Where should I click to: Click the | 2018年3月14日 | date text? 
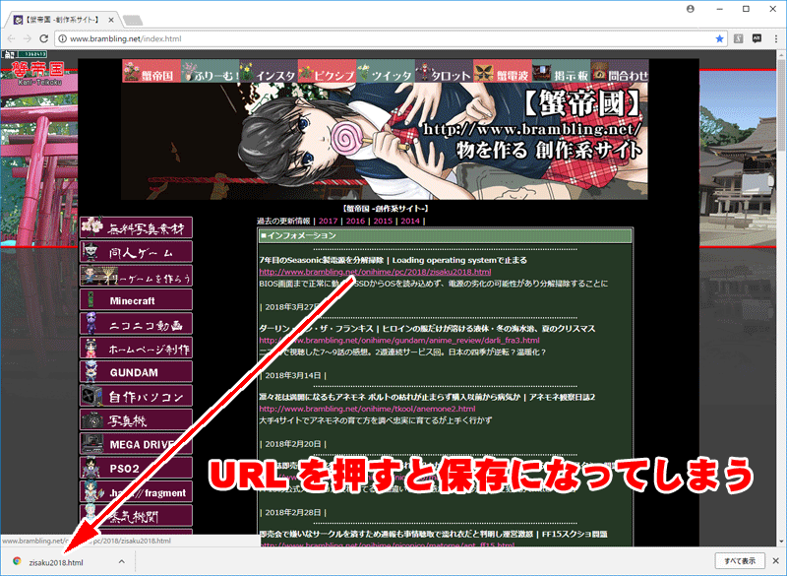coord(293,375)
